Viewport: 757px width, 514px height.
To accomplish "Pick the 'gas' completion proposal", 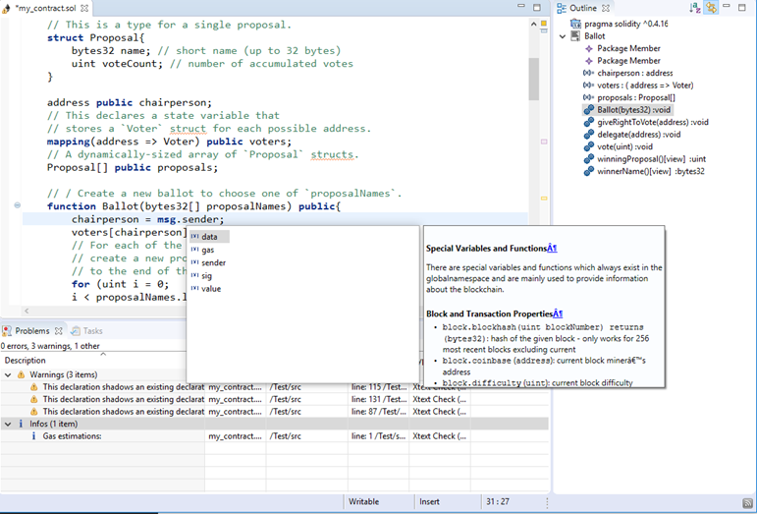I will coord(207,250).
